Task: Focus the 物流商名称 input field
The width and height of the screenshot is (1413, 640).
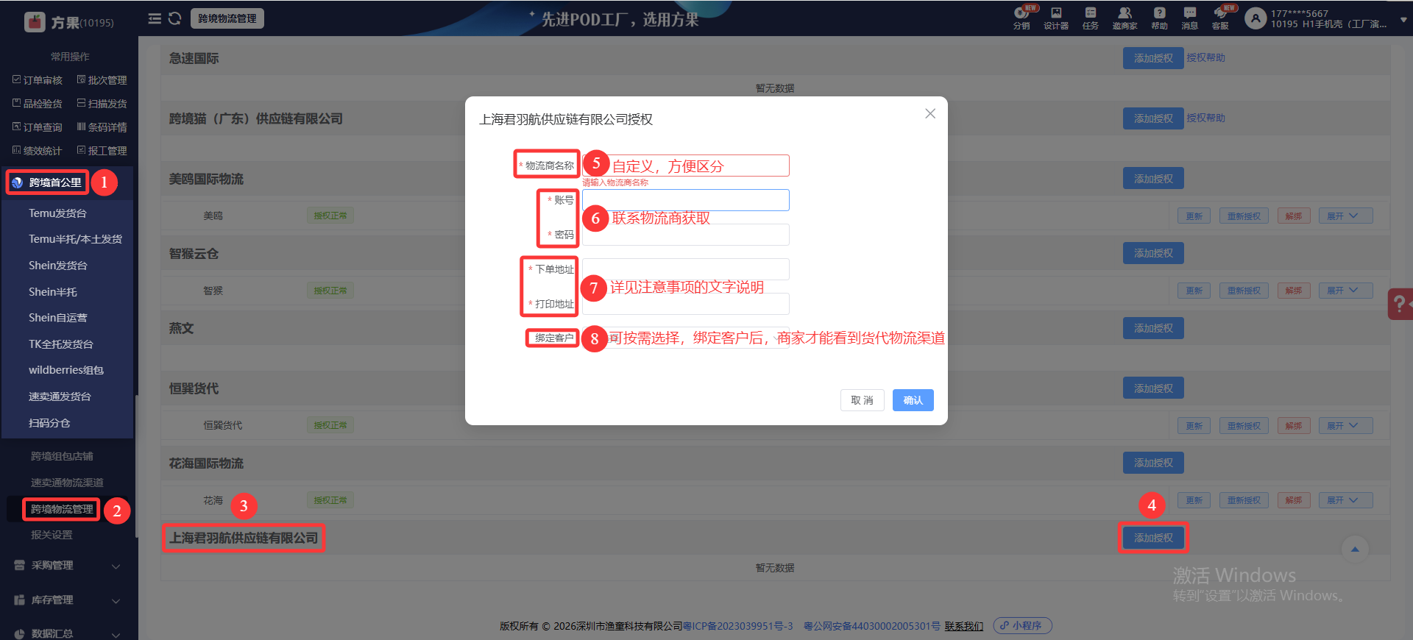Action: tap(686, 166)
